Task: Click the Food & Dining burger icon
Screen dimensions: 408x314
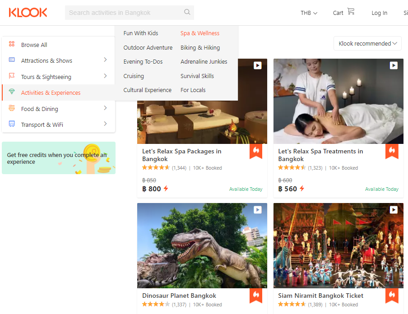Action: pyautogui.click(x=12, y=108)
